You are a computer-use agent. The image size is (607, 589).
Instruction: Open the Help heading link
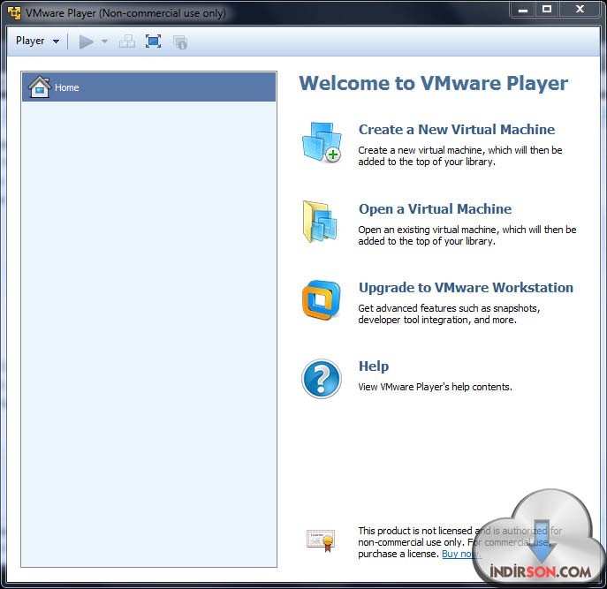374,366
